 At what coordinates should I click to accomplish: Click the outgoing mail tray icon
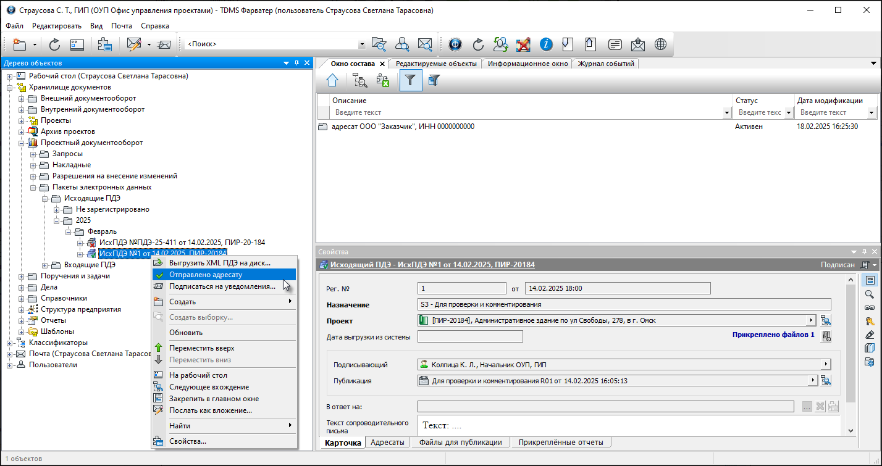coord(637,44)
